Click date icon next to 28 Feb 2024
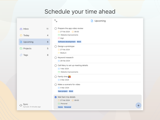The height and width of the screenshot is (120, 160). (59, 61)
